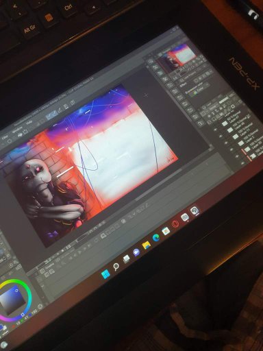Open Microsoft Edge from taskbar
This screenshot has height=351, width=263.
(156, 238)
